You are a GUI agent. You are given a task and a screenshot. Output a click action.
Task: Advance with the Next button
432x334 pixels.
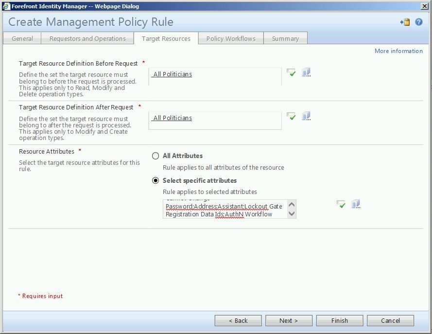[x=289, y=320]
